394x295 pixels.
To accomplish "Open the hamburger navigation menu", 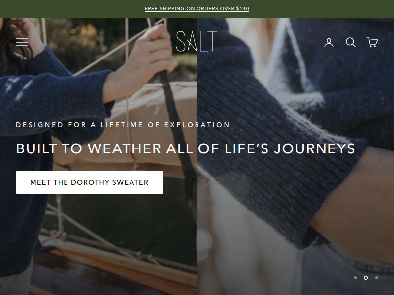I will 22,42.
